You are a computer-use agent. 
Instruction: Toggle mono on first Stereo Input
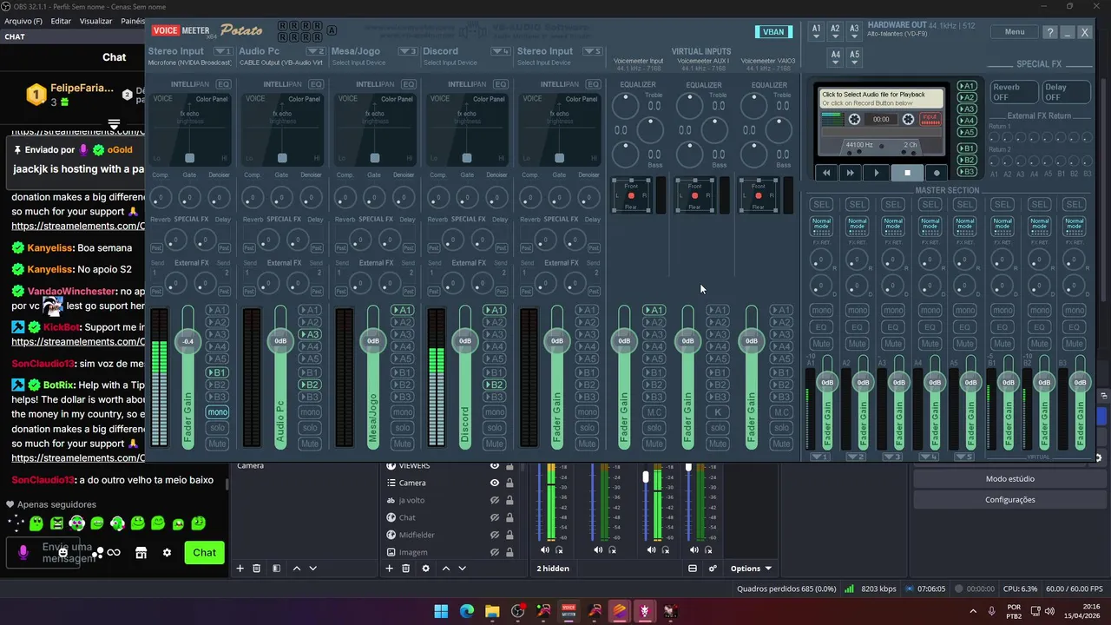point(217,412)
